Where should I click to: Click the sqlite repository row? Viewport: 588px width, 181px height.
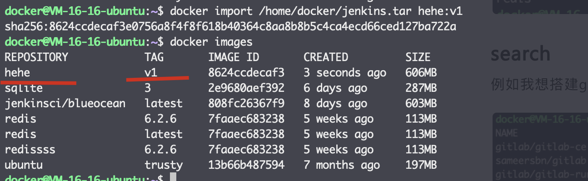(x=220, y=88)
